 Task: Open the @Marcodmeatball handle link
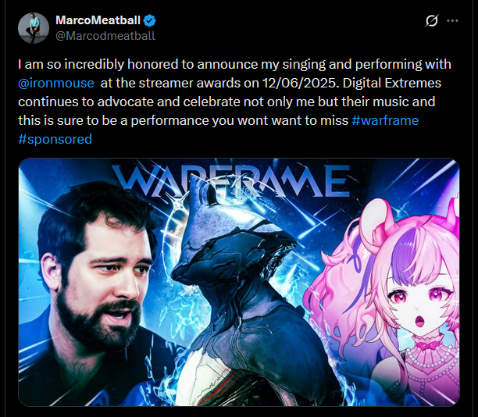pyautogui.click(x=105, y=36)
